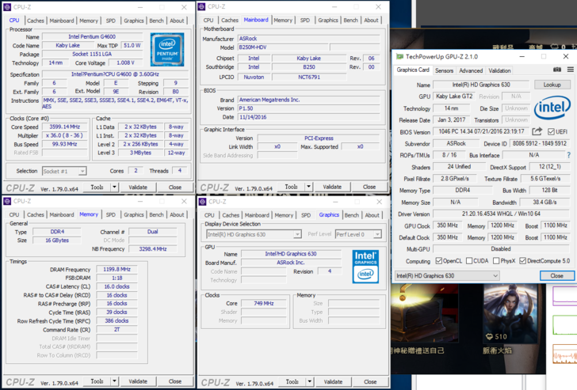Uncheck the OpenCL computing checkbox
The image size is (577, 390).
point(438,261)
